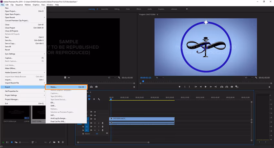Switch to the Editing workspace tab

pyautogui.click(x=117, y=9)
